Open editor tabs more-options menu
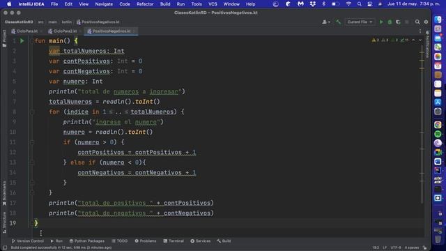 click(x=420, y=31)
